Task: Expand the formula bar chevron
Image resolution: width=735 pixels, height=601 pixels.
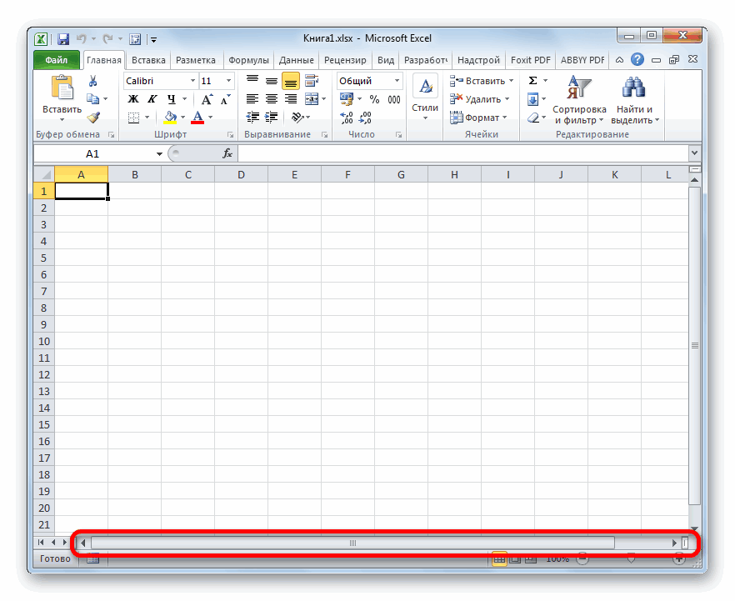Action: coord(695,153)
